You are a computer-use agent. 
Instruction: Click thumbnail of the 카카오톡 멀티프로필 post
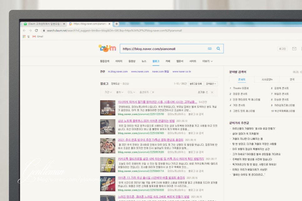(108, 165)
